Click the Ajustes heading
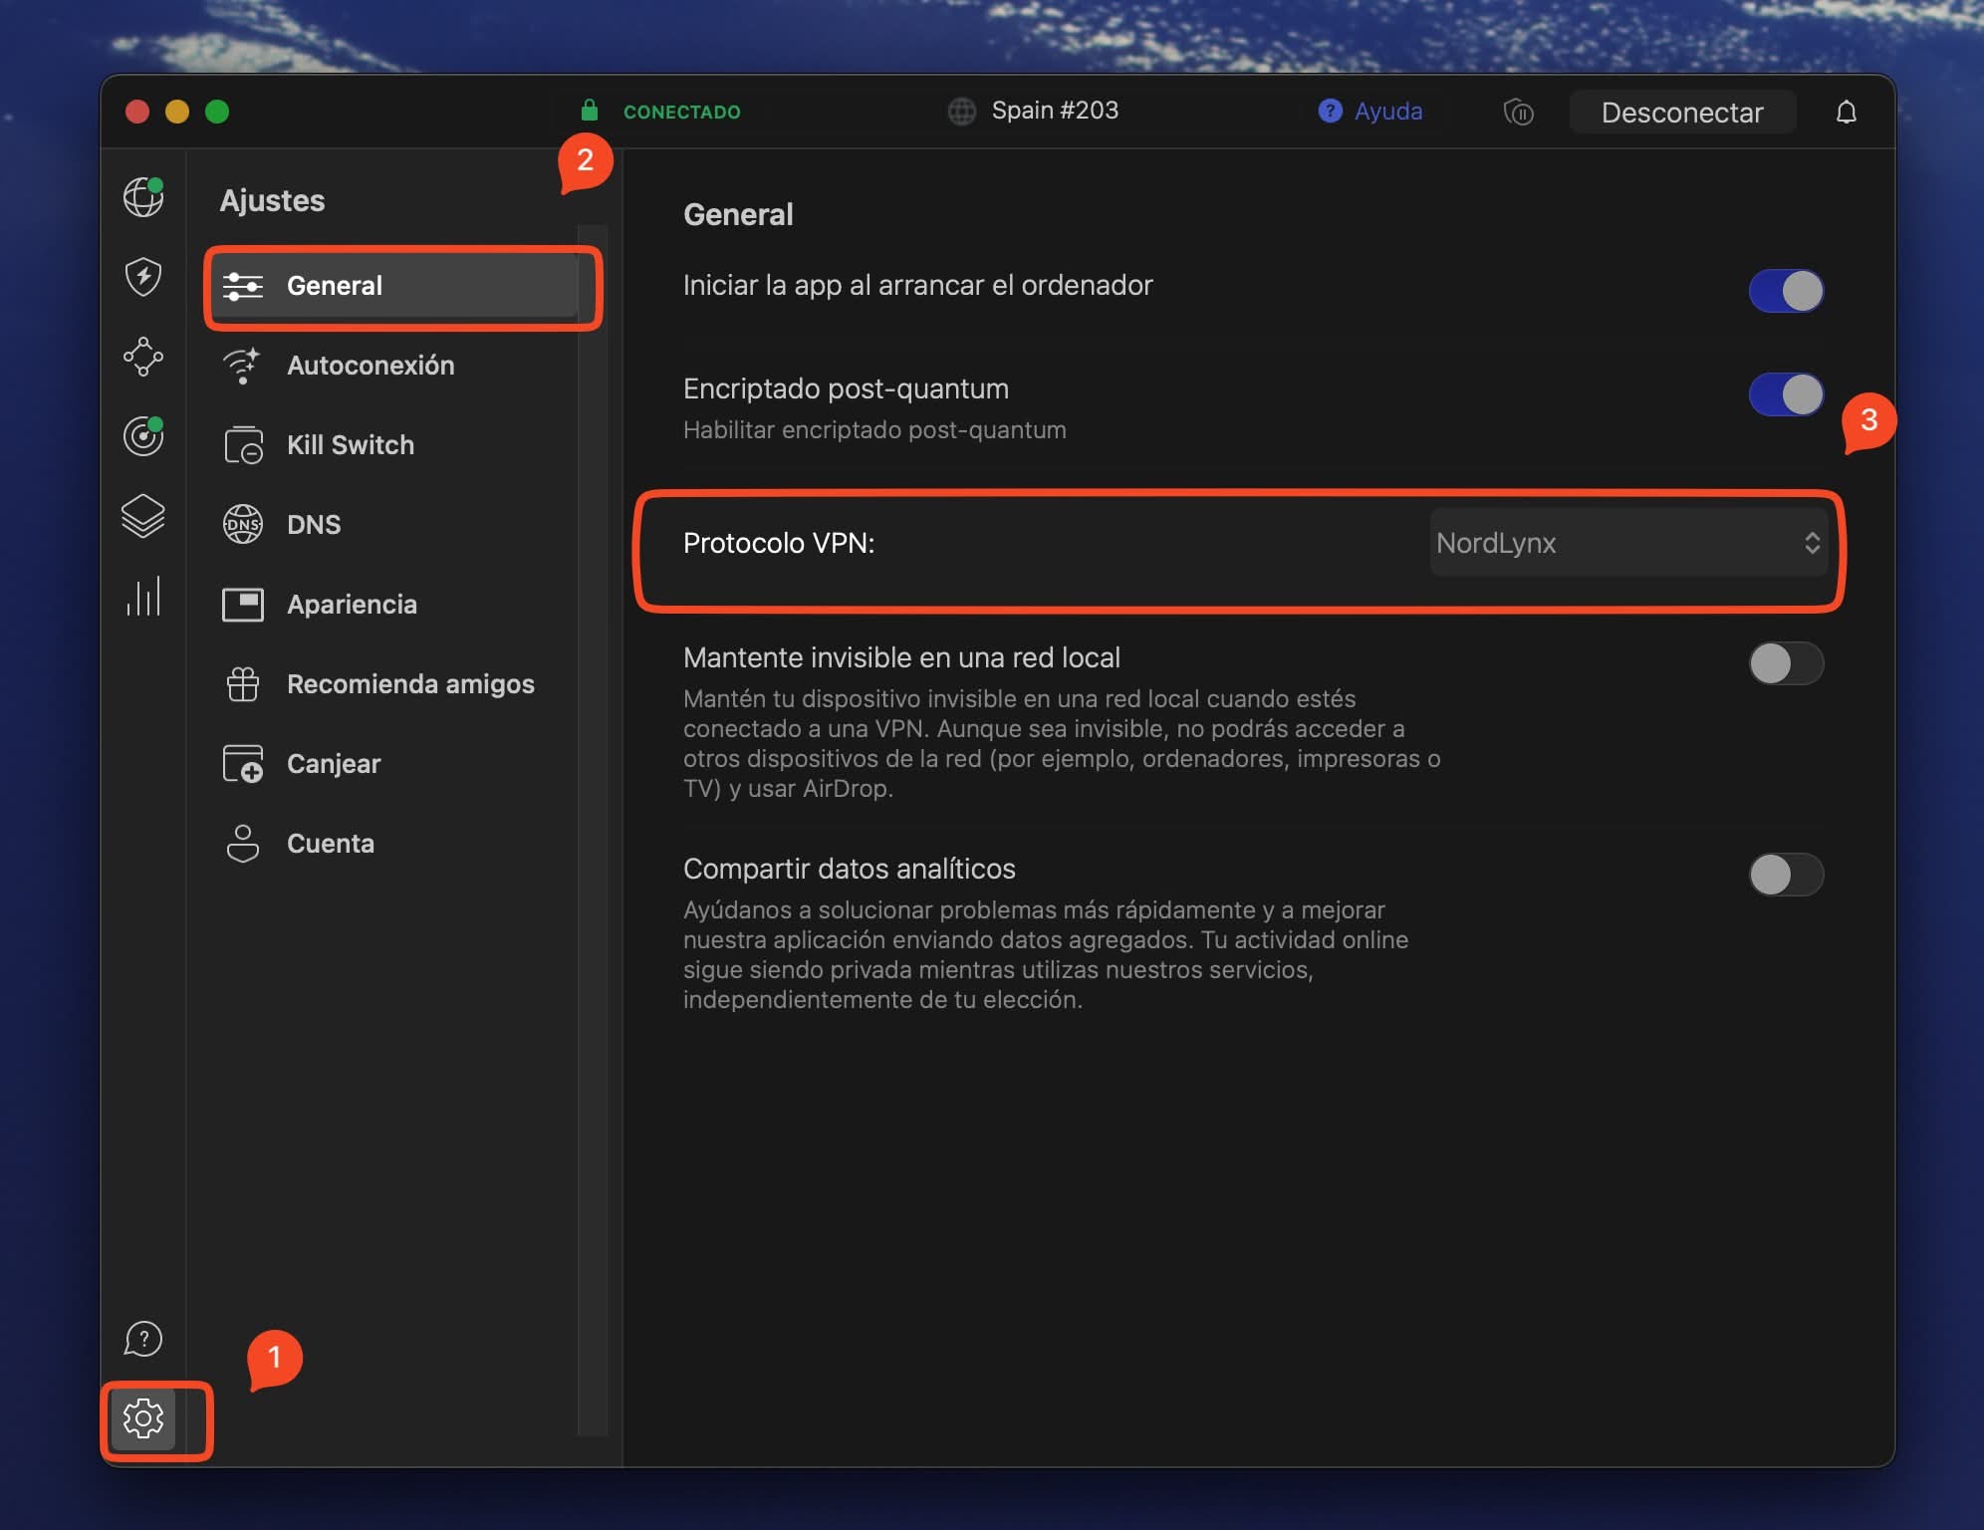 click(x=272, y=201)
